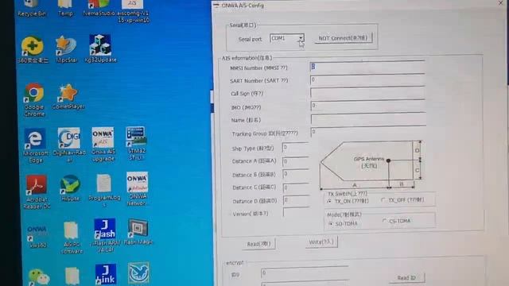Focus the Ship Type field
The width and height of the screenshot is (509, 286).
click(x=295, y=148)
